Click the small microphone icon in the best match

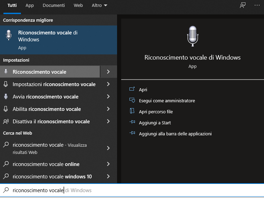9,35
